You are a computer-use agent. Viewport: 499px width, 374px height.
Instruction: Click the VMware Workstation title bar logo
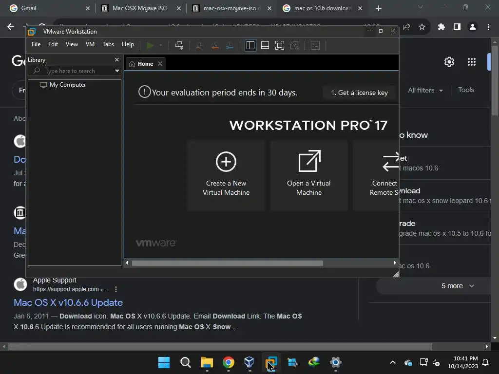coord(32,32)
